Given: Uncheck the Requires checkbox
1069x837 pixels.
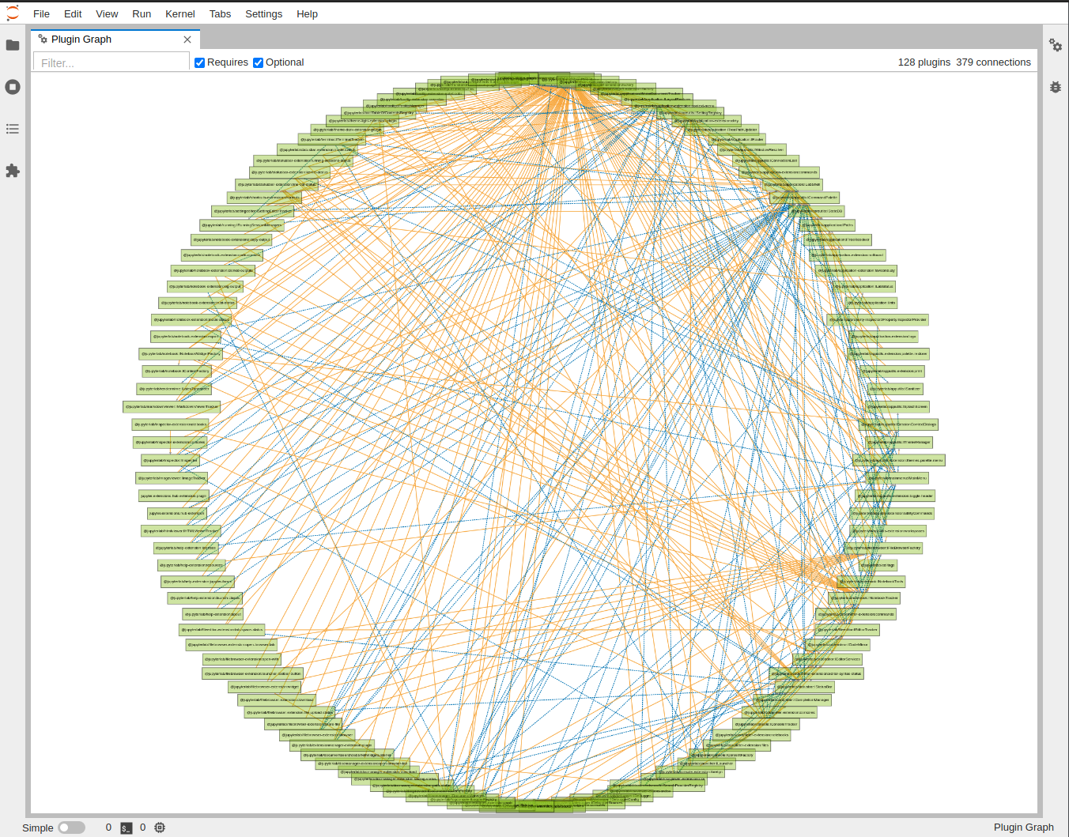Looking at the screenshot, I should point(198,62).
